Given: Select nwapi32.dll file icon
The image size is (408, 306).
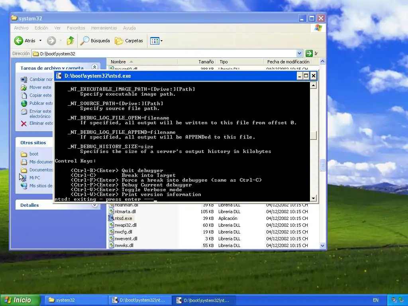Looking at the screenshot, I should [x=112, y=225].
